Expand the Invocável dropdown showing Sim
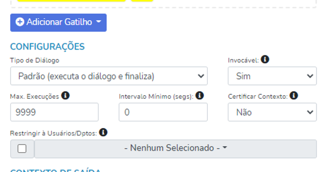Image resolution: width=326 pixels, height=172 pixels. [272, 76]
